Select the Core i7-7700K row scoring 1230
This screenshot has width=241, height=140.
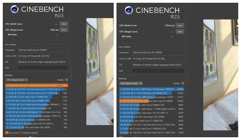pyautogui.click(x=37, y=97)
